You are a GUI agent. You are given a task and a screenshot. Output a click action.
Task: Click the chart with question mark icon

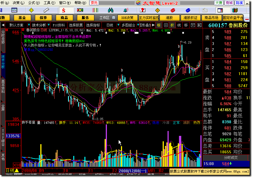142,10
